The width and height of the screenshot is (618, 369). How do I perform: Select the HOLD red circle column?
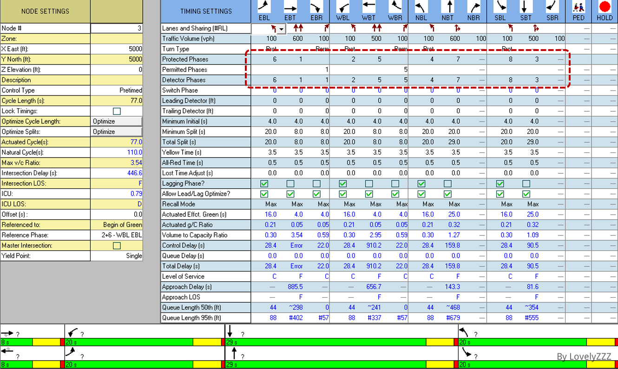click(x=605, y=7)
